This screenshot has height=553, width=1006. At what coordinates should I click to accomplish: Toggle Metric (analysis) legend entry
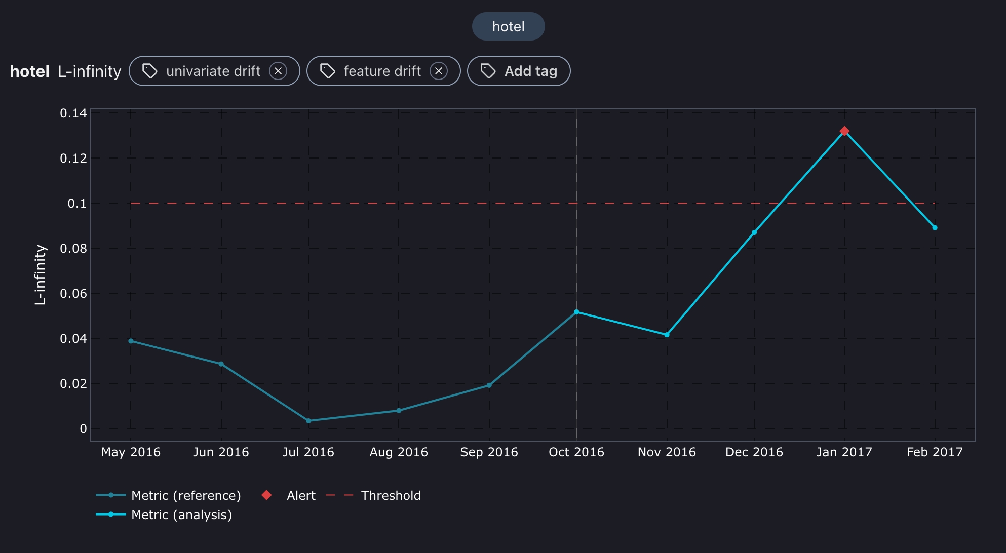pos(181,515)
